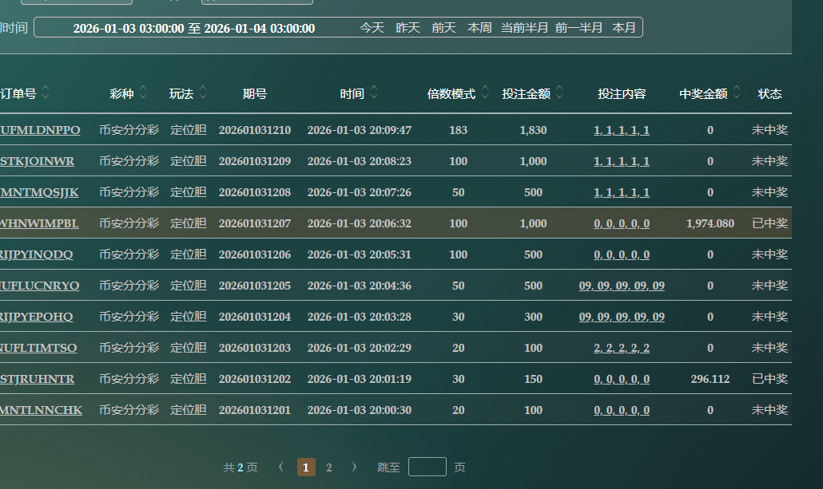Viewport: 823px width, 489px height.
Task: Select page 2 of results
Action: pos(328,467)
